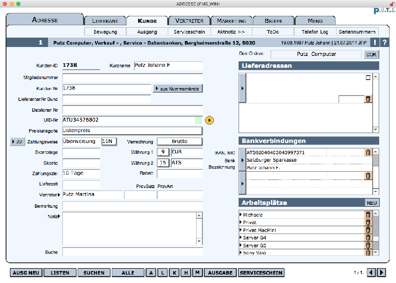
Task: Open the Vertreter selection arrow
Action: 59,194
